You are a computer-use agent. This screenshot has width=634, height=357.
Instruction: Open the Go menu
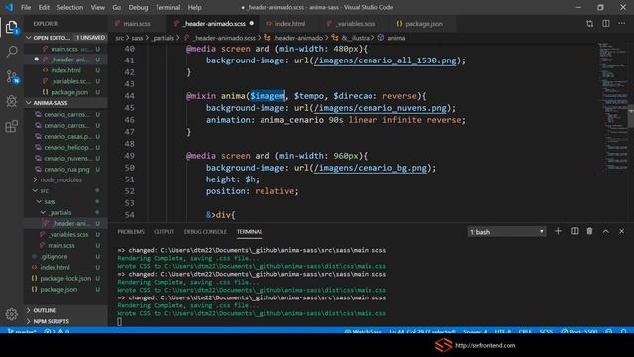pos(117,7)
